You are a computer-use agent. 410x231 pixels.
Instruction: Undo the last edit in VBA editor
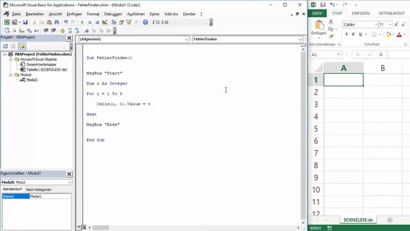[x=66, y=22]
